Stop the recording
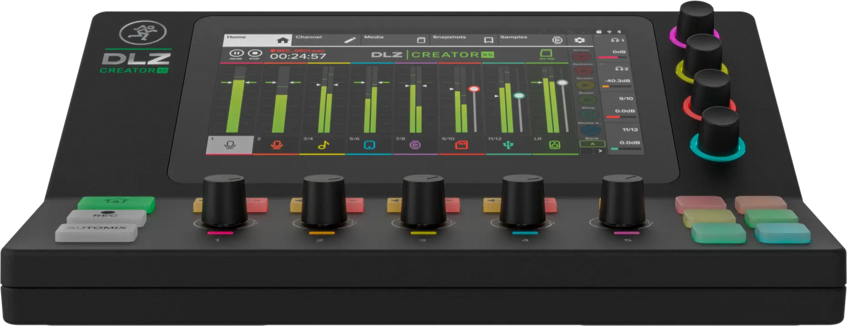847x326 pixels. pyautogui.click(x=254, y=54)
